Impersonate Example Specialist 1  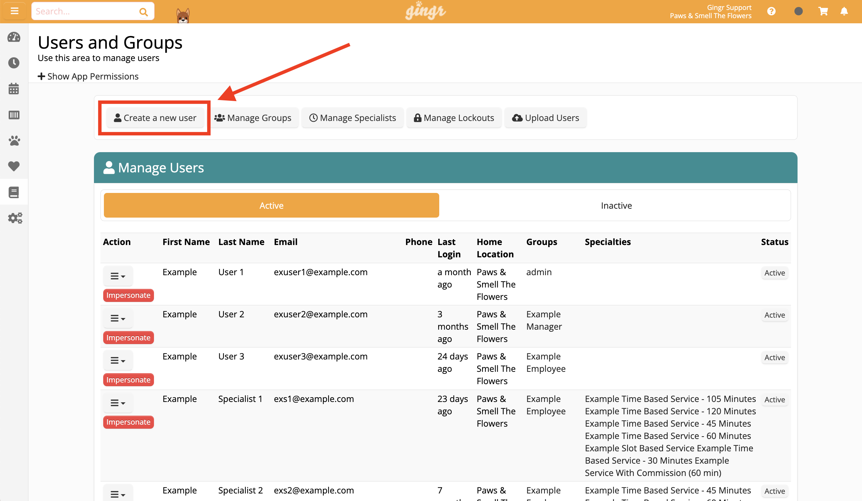tap(128, 422)
